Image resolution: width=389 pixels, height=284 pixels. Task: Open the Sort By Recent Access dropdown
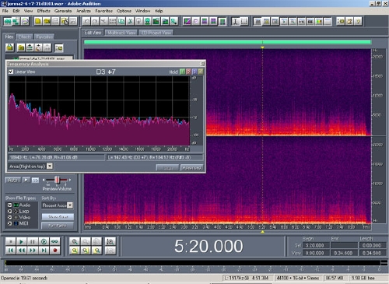click(70, 205)
